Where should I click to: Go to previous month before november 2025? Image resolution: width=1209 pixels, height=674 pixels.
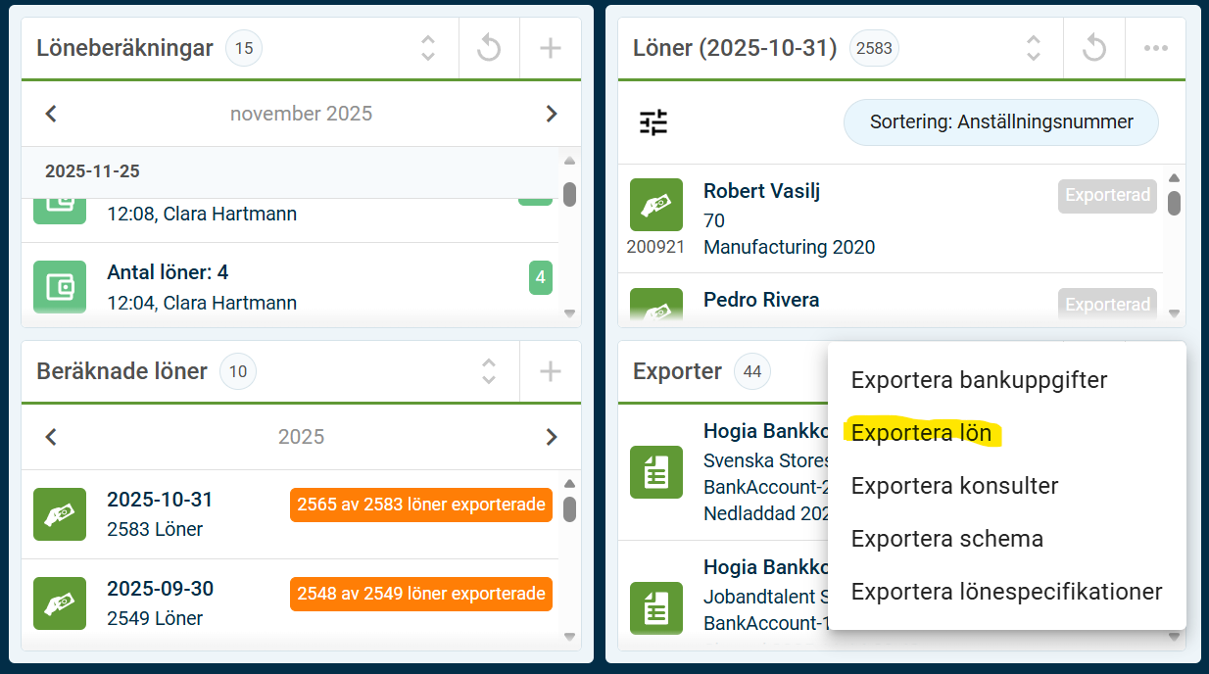[52, 114]
